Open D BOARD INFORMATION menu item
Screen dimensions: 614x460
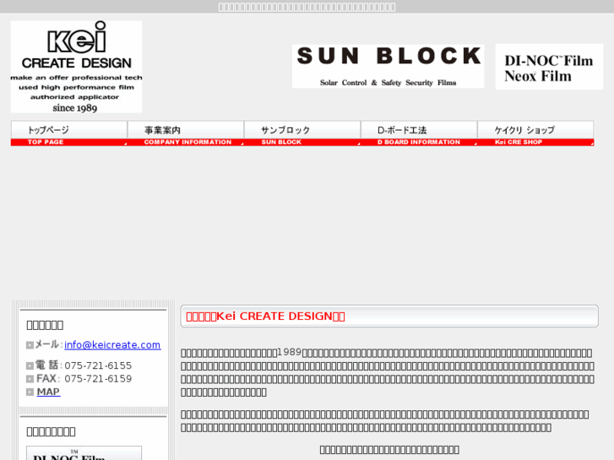[419, 133]
